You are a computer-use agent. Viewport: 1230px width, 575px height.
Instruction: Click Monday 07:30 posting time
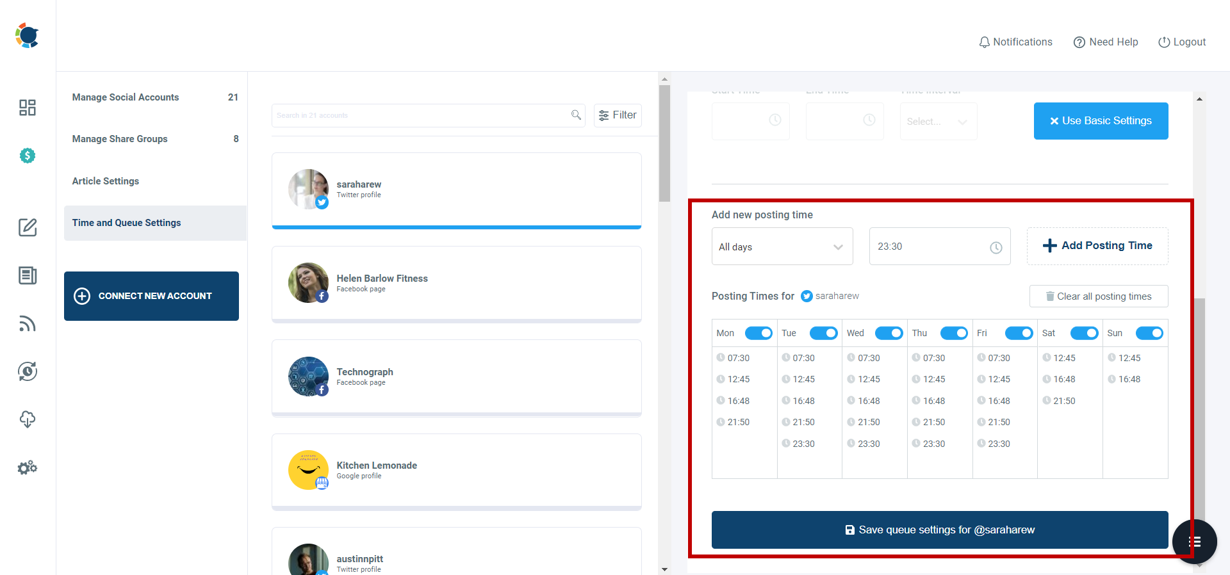point(733,358)
